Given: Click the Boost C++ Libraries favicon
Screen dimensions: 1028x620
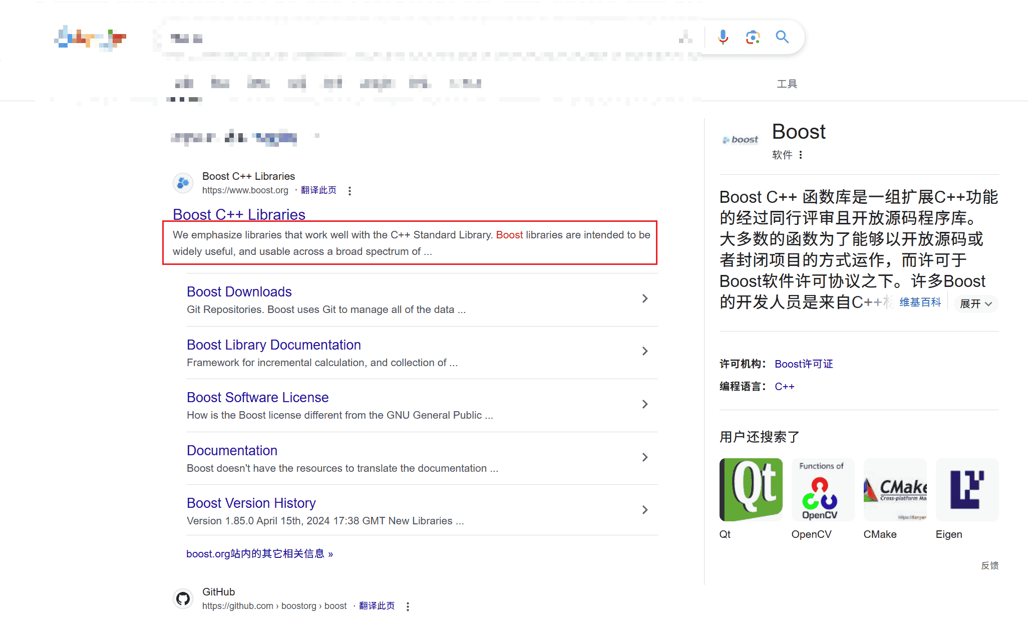Looking at the screenshot, I should point(183,183).
